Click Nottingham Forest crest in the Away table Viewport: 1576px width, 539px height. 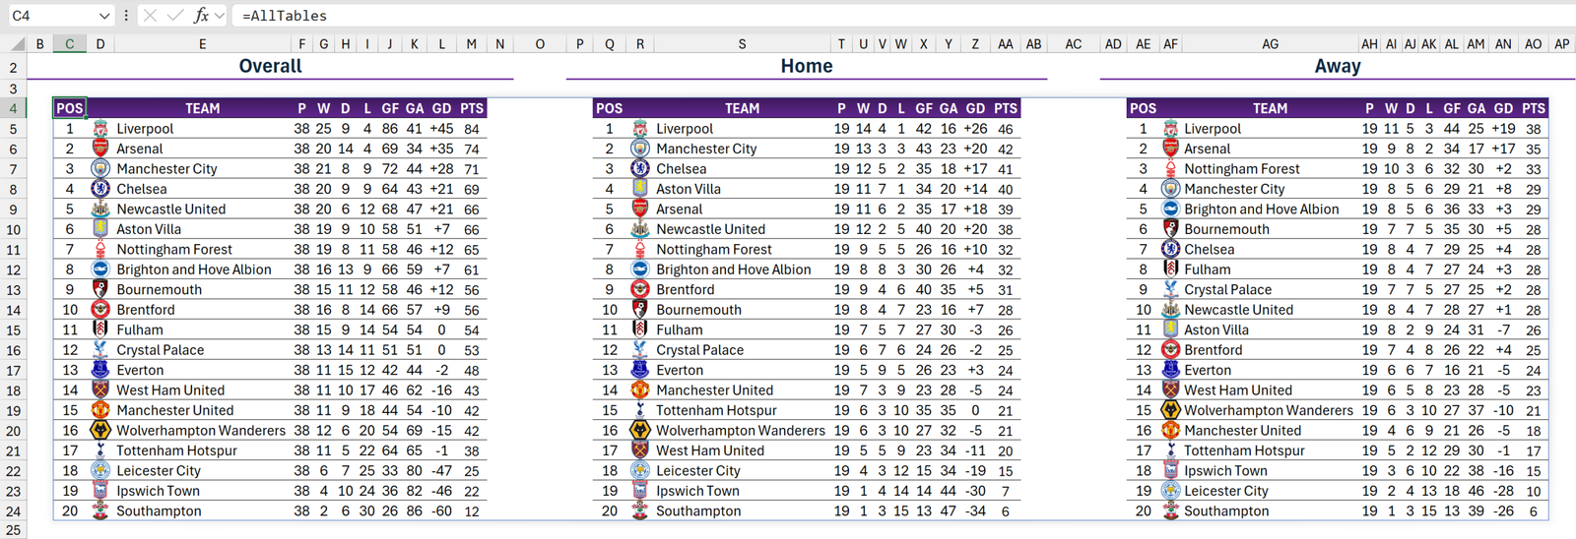click(x=1170, y=169)
